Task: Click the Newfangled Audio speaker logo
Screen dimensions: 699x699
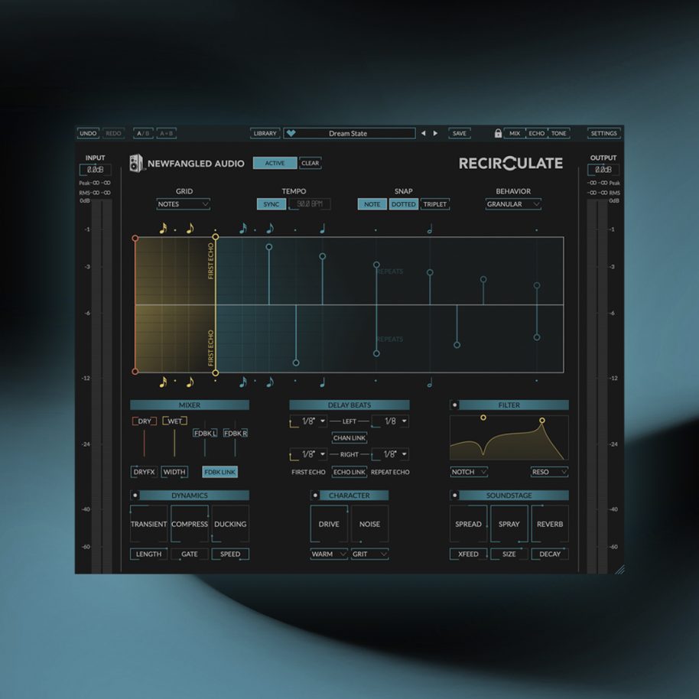Action: click(x=138, y=163)
